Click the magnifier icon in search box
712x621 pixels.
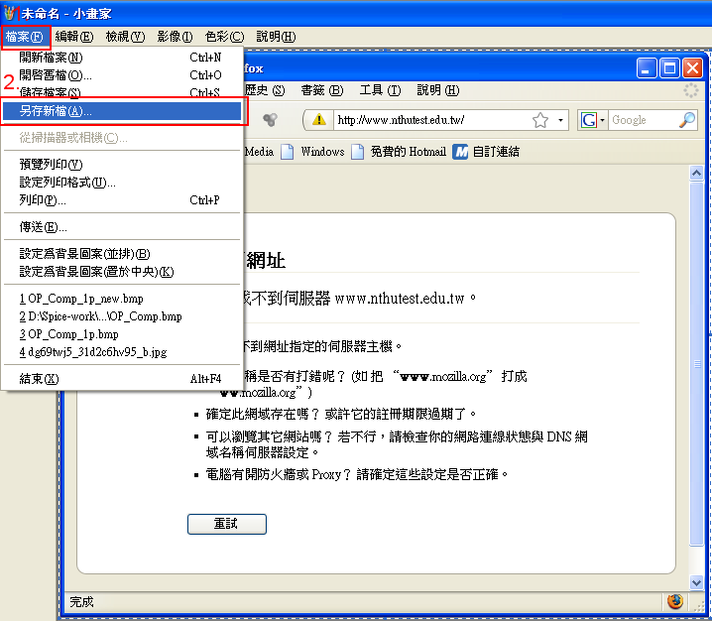tap(687, 120)
